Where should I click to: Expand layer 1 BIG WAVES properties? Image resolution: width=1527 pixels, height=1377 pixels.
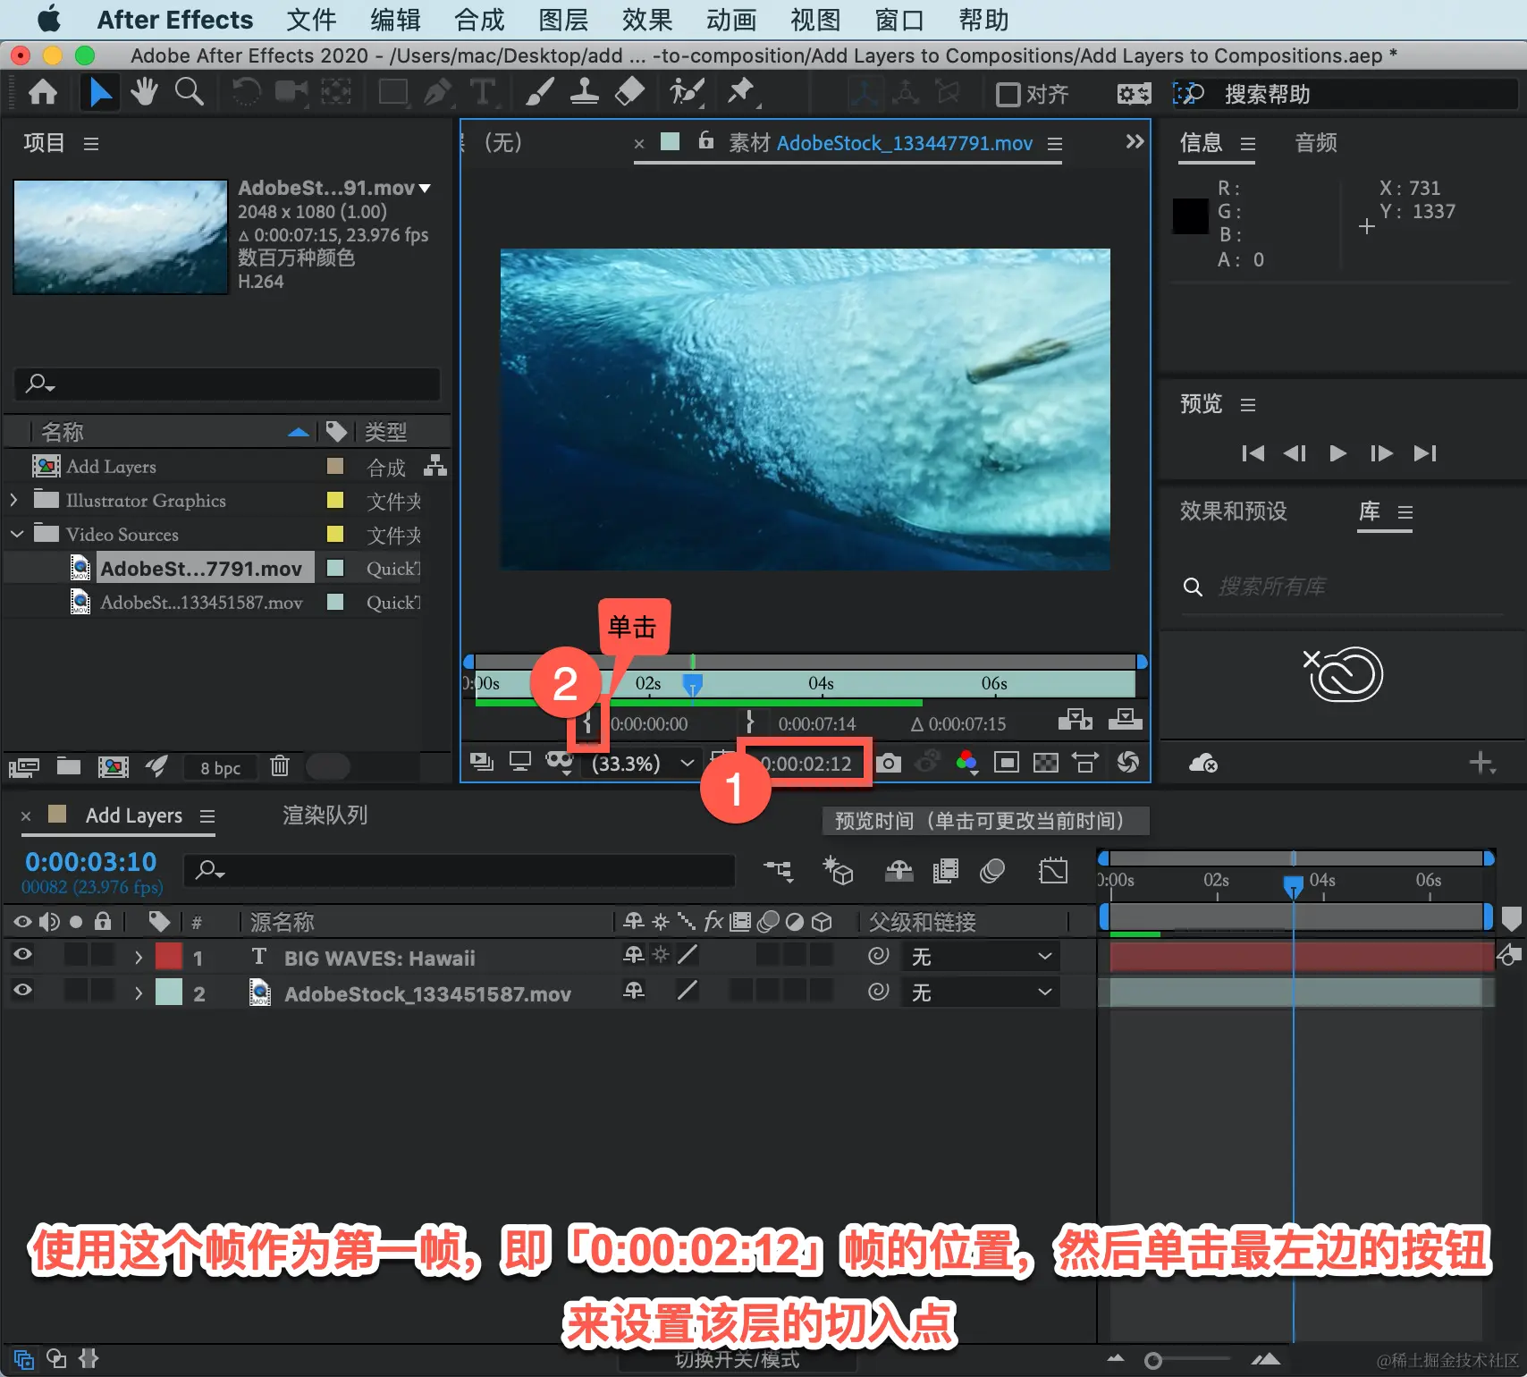139,957
